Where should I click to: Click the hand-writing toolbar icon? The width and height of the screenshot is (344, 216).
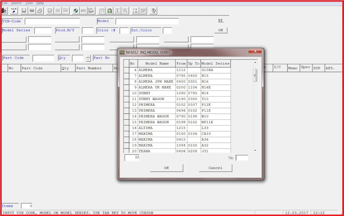(91, 10)
